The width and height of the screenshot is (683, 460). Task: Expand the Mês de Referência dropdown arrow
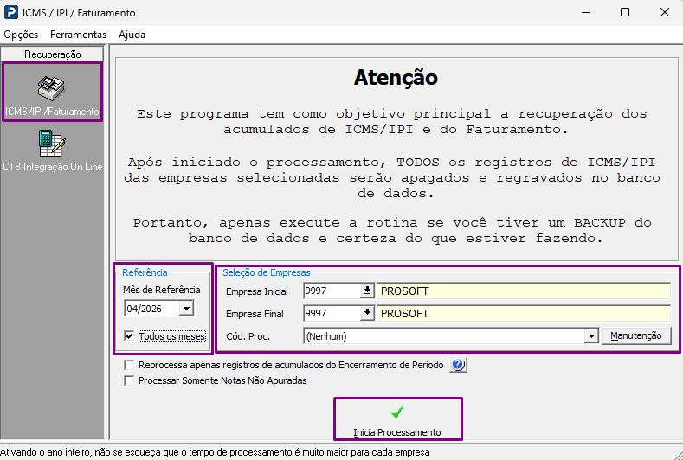pyautogui.click(x=186, y=309)
